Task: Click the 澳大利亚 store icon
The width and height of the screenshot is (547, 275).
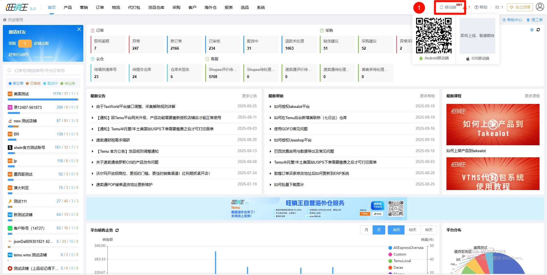Action: pyautogui.click(x=10, y=188)
